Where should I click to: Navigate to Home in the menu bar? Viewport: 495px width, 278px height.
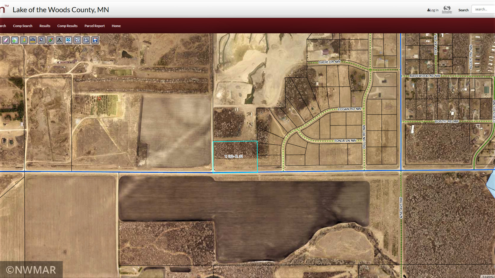(x=116, y=26)
